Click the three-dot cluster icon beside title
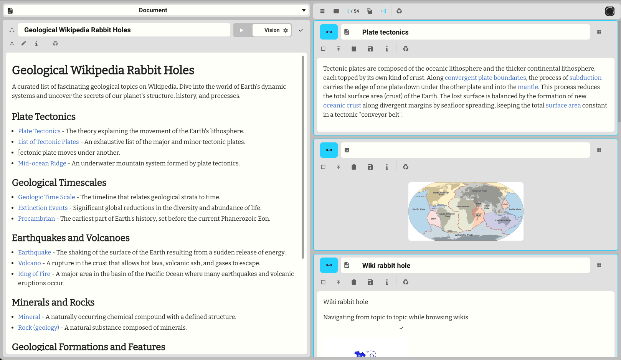Image resolution: width=621 pixels, height=360 pixels. [x=12, y=30]
